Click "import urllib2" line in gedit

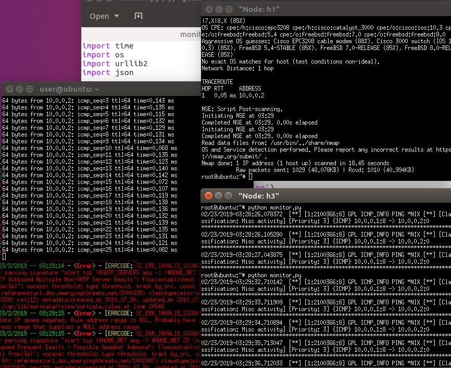coord(115,64)
